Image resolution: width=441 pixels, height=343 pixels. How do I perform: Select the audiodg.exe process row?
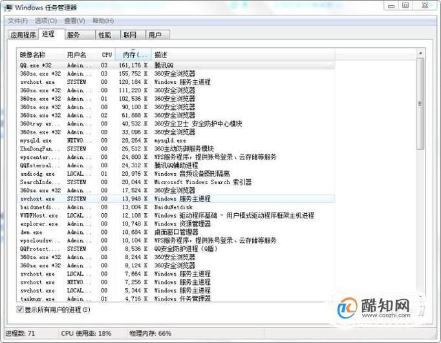176,174
